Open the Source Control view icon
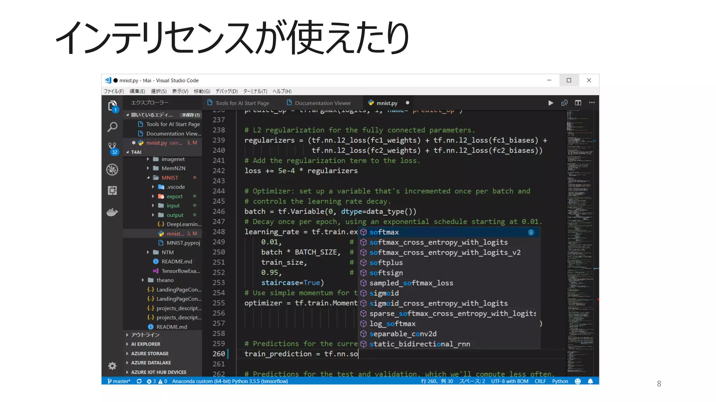Screen dimensions: 716x402 pyautogui.click(x=112, y=148)
